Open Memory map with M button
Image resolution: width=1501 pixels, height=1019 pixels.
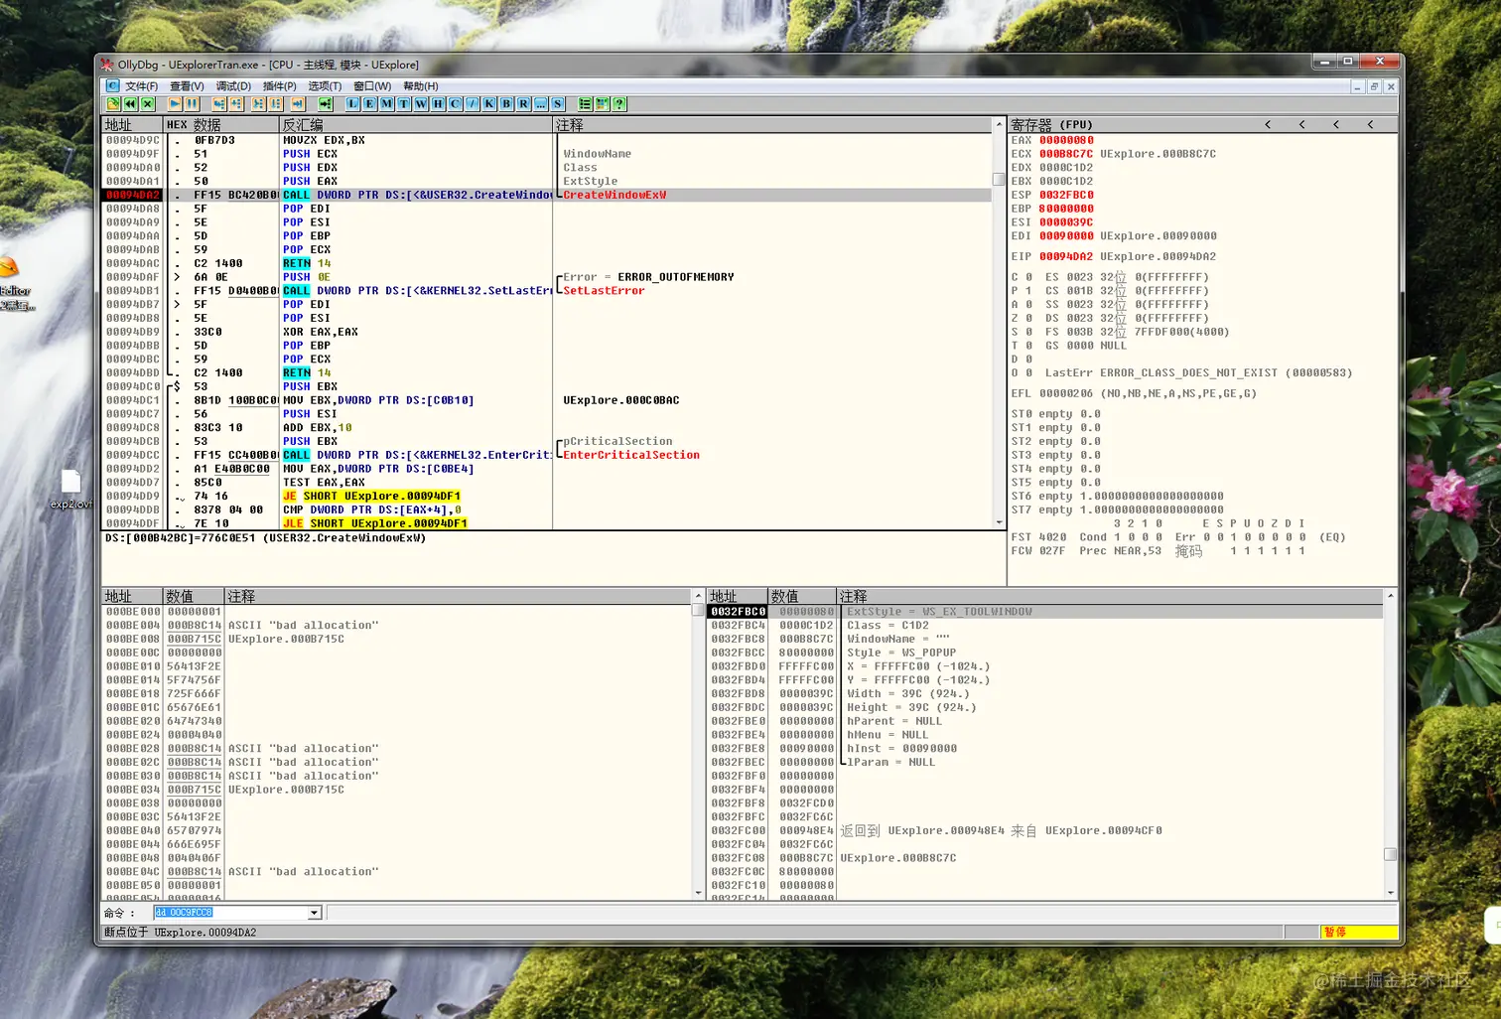(x=386, y=103)
